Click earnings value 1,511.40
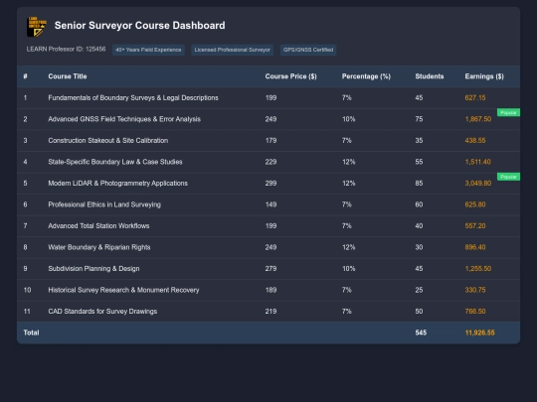Image resolution: width=537 pixels, height=402 pixels. pos(477,162)
